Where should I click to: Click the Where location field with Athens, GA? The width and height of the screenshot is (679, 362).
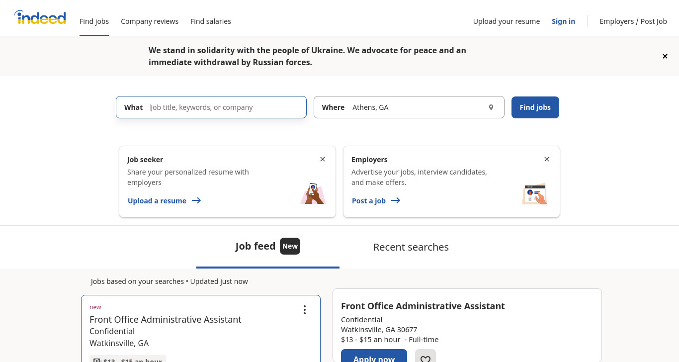coord(409,107)
